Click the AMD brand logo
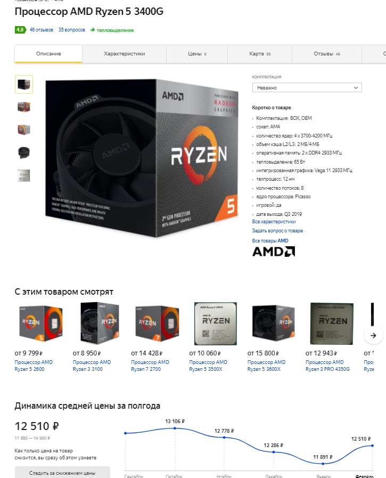This screenshot has height=478, width=386. 273,252
